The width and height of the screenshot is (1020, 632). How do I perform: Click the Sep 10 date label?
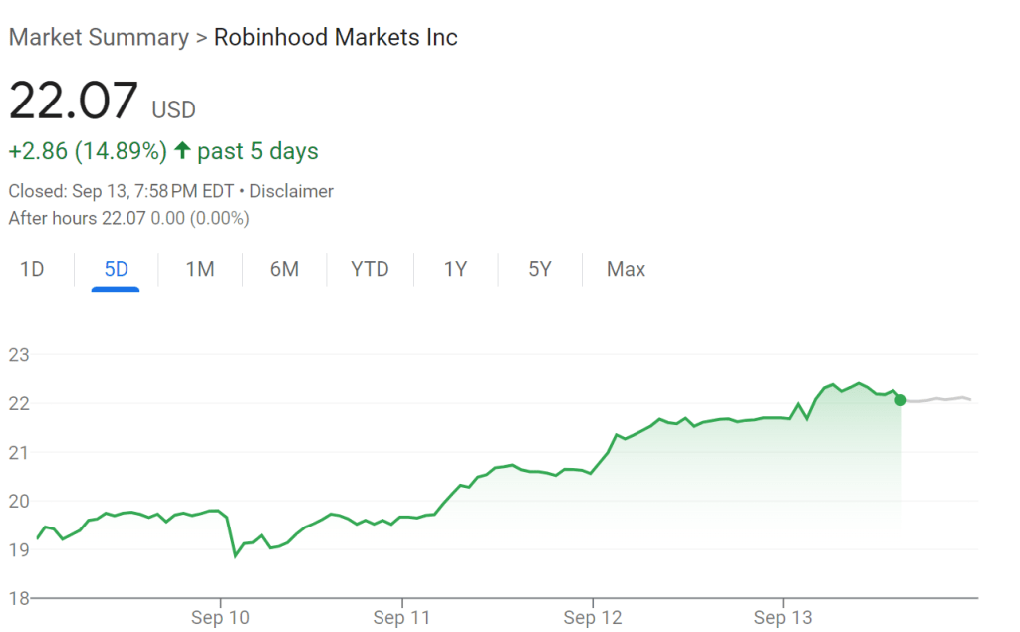pos(220,618)
